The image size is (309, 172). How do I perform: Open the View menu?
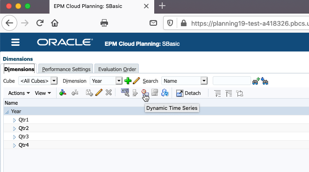pos(43,93)
